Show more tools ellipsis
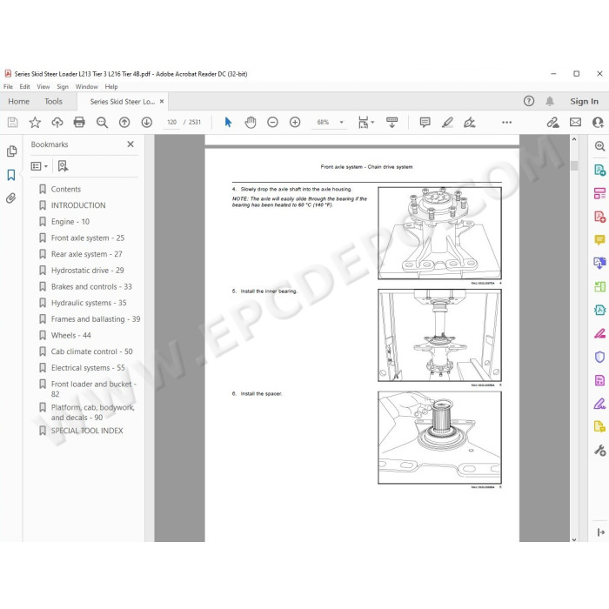The width and height of the screenshot is (609, 609). pyautogui.click(x=506, y=123)
